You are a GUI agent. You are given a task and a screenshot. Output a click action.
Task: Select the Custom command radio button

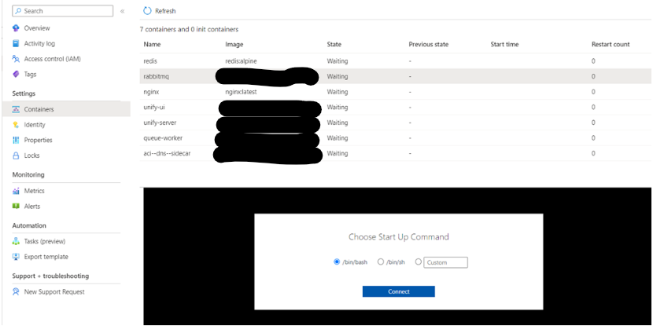(419, 262)
